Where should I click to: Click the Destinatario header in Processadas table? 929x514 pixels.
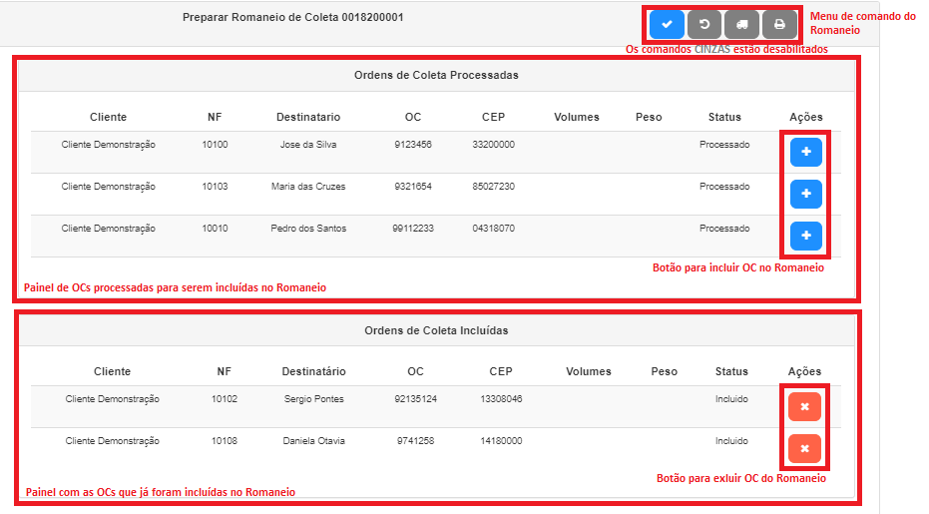pyautogui.click(x=309, y=117)
